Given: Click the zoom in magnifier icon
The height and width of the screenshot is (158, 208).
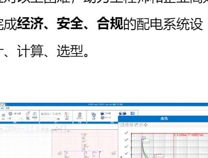Looking at the screenshot, I should pos(42,114).
